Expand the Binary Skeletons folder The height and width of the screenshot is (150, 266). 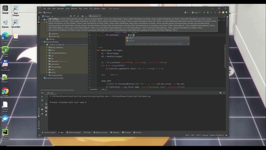[47, 47]
